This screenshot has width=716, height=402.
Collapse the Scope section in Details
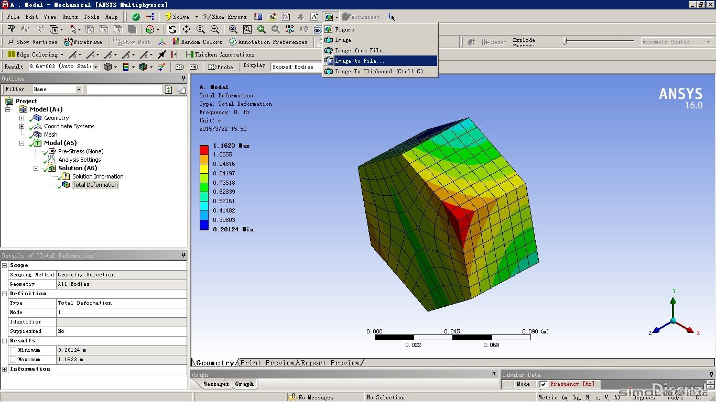point(5,265)
